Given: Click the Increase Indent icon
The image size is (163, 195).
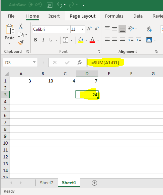Looking at the screenshot, I should pyautogui.click(x=139, y=40).
